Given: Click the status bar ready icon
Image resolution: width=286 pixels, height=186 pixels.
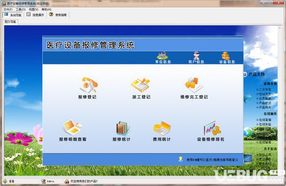Looking at the screenshot, I should click(5, 181).
